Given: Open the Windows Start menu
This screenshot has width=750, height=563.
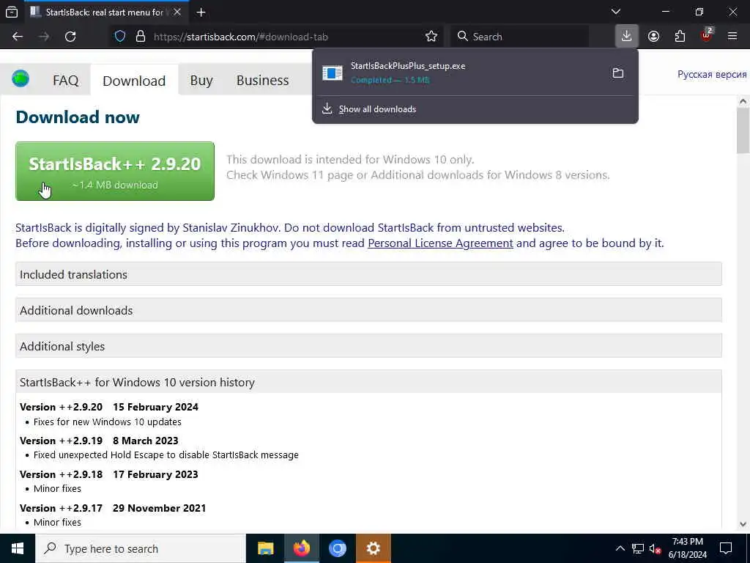Looking at the screenshot, I should click(x=18, y=548).
